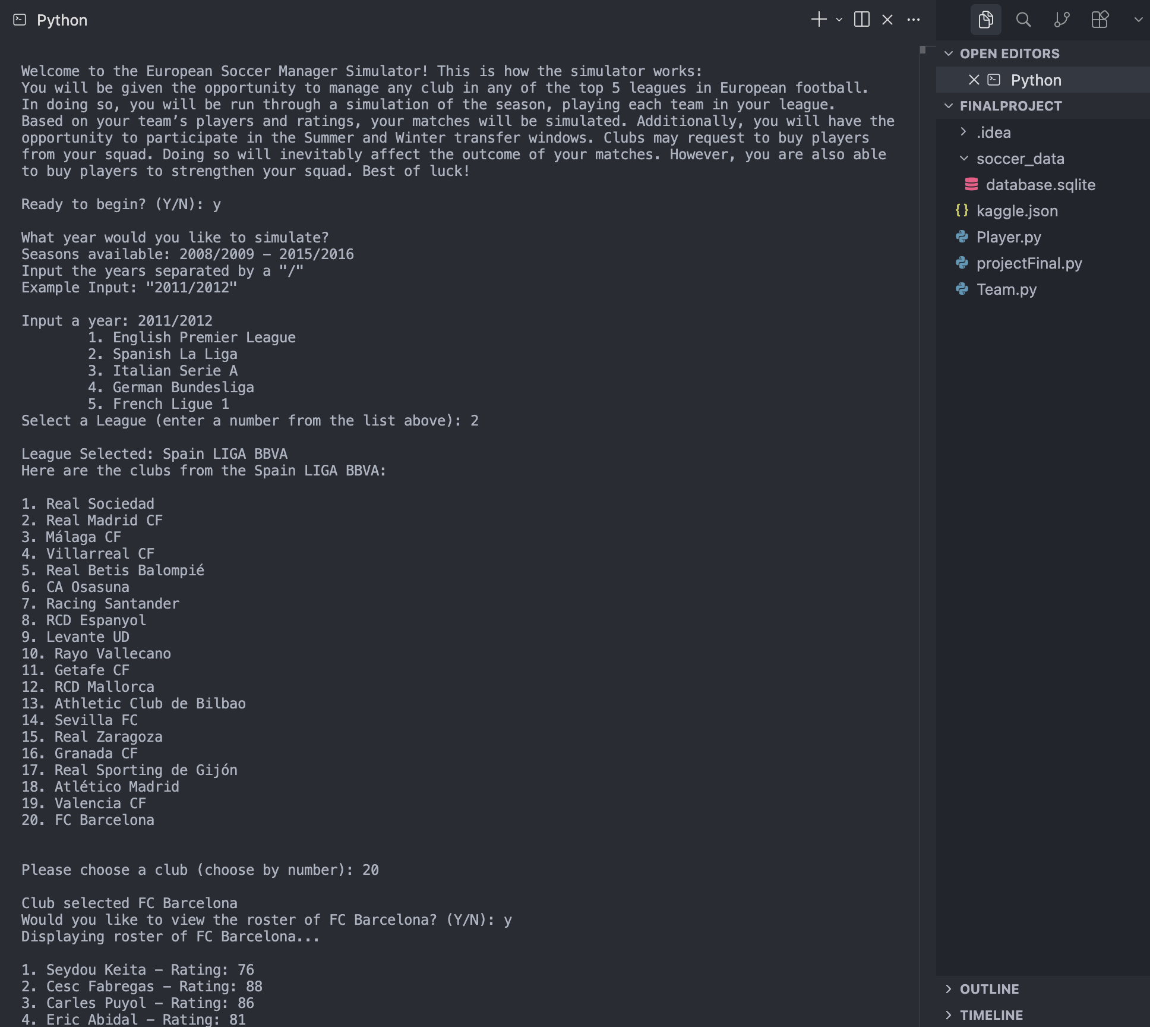Click the projectFinal.py Python icon

point(962,263)
